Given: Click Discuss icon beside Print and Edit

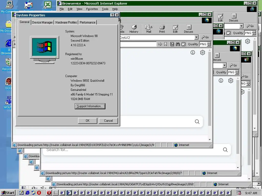Looking at the screenshot, I should point(189,29).
